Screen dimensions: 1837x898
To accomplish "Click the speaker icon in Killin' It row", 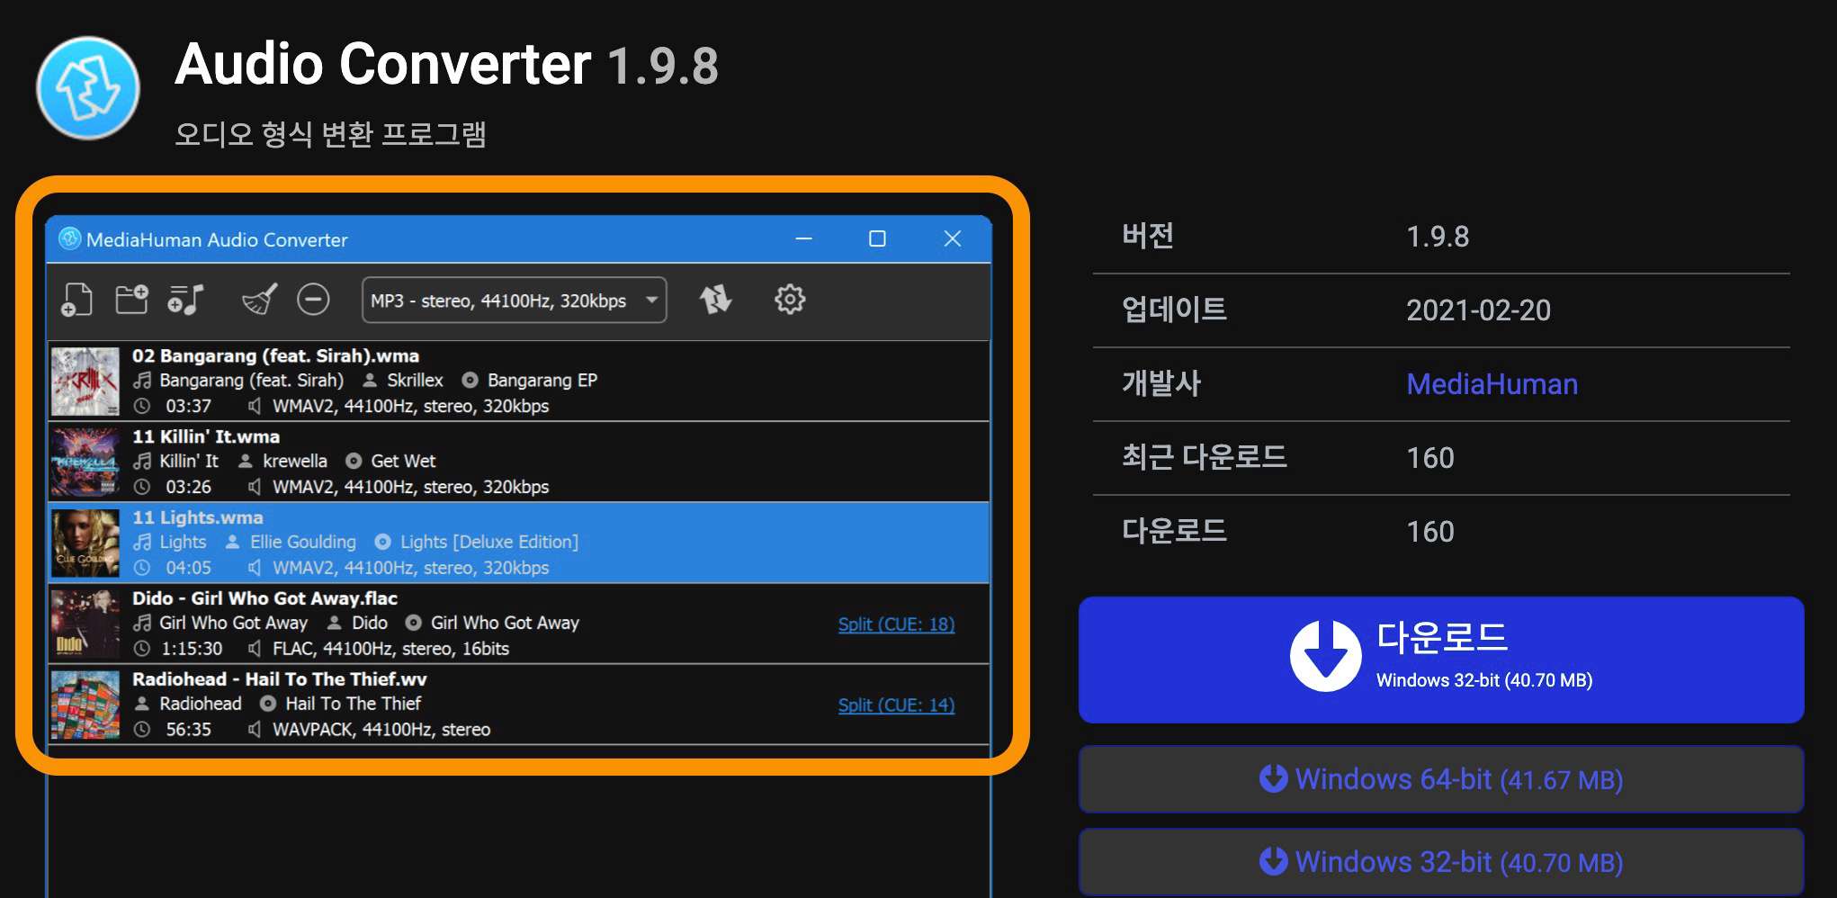I will (x=255, y=487).
